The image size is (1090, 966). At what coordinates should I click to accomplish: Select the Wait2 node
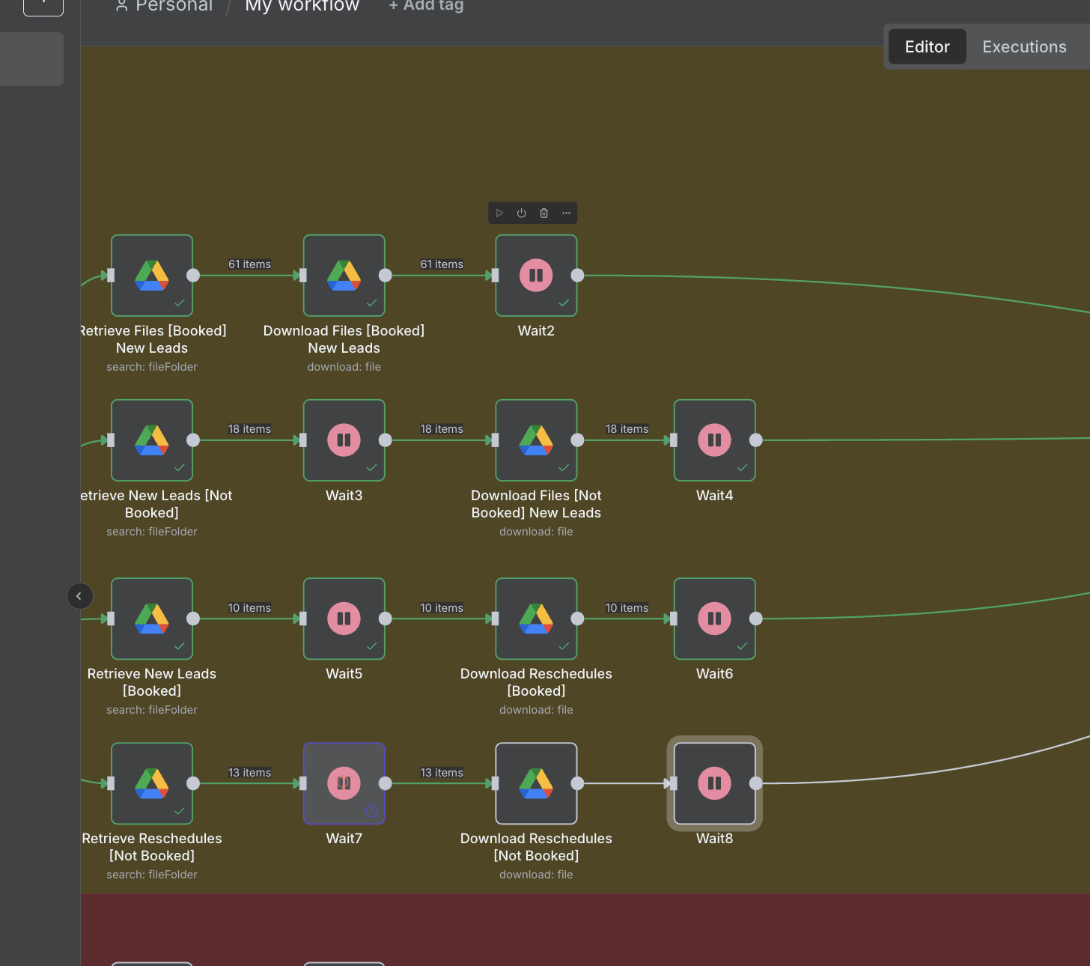coord(536,276)
